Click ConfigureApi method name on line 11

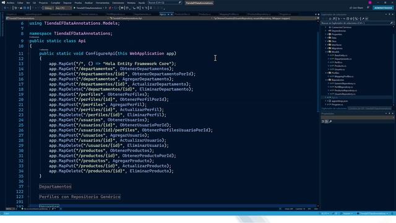[100, 53]
